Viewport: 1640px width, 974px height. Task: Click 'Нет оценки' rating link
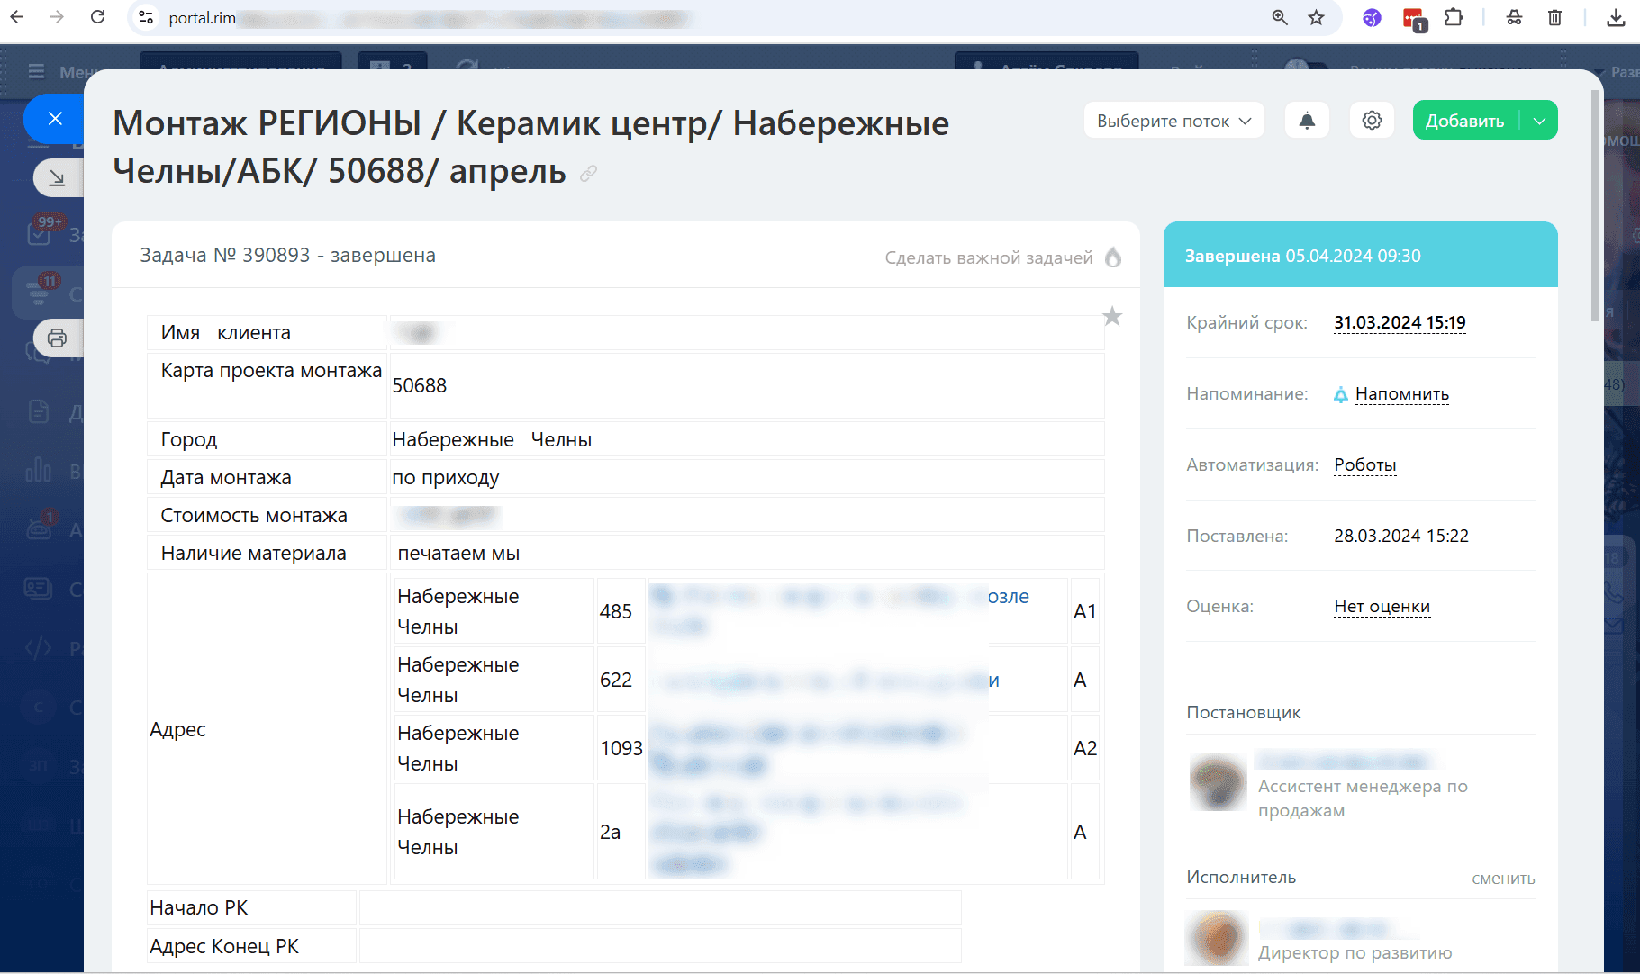click(1382, 607)
